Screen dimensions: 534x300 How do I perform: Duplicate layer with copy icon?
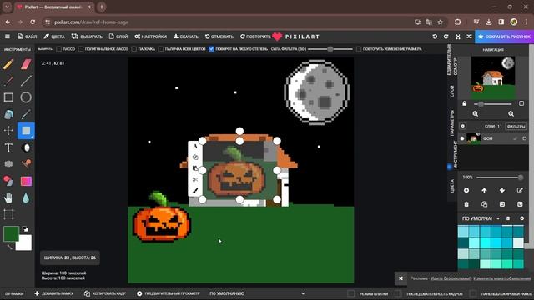484,204
